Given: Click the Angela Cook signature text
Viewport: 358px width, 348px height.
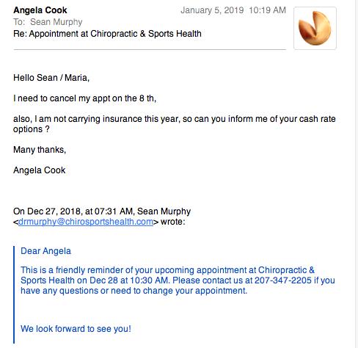Looking at the screenshot, I should pos(40,170).
